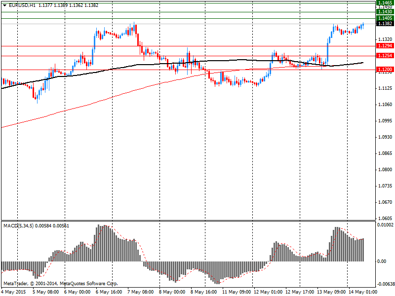Select the 1.0930 price axis value
The width and height of the screenshot is (395, 296).
click(x=385, y=137)
